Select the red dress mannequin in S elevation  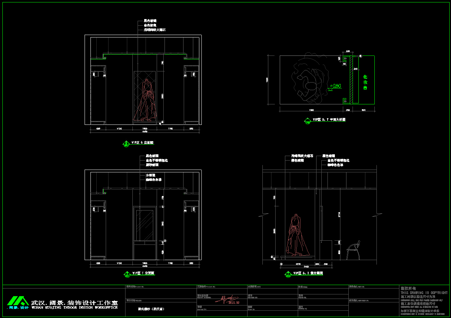coord(145,100)
